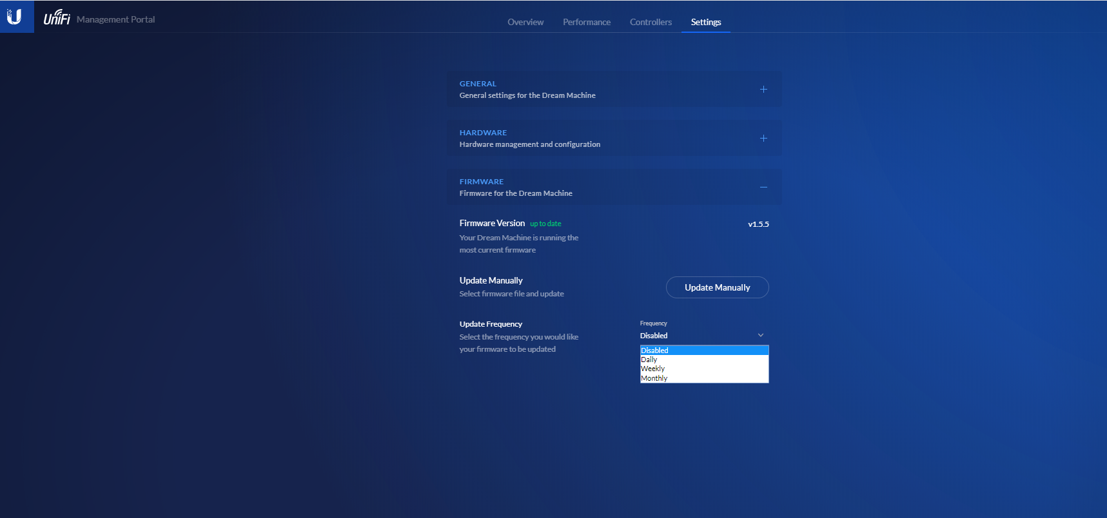The width and height of the screenshot is (1107, 518).
Task: Click the Frequency dropdown chevron arrow
Action: point(761,336)
